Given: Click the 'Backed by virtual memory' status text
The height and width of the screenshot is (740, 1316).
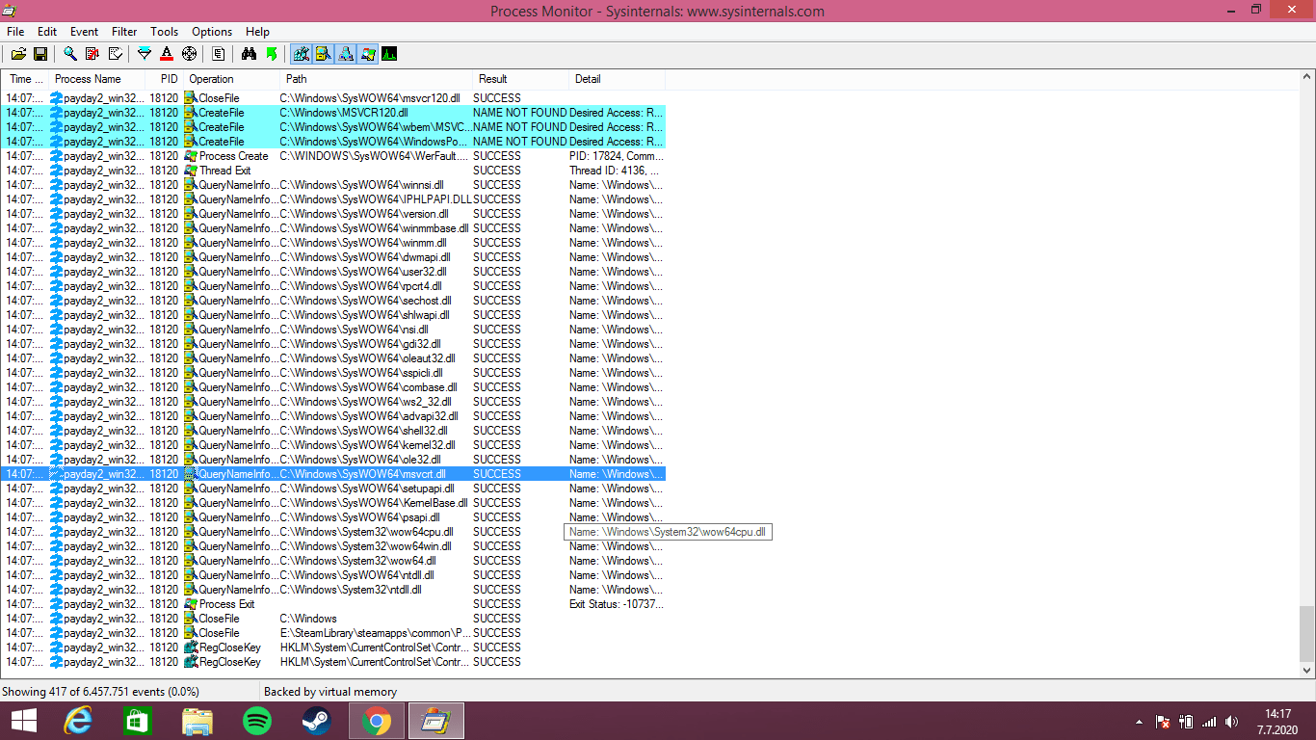Looking at the screenshot, I should pyautogui.click(x=330, y=692).
